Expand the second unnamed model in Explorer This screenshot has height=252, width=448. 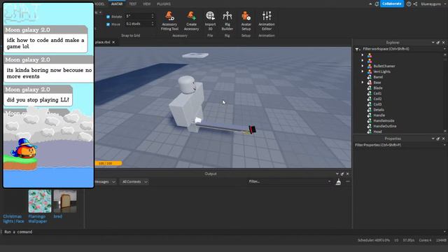point(363,61)
